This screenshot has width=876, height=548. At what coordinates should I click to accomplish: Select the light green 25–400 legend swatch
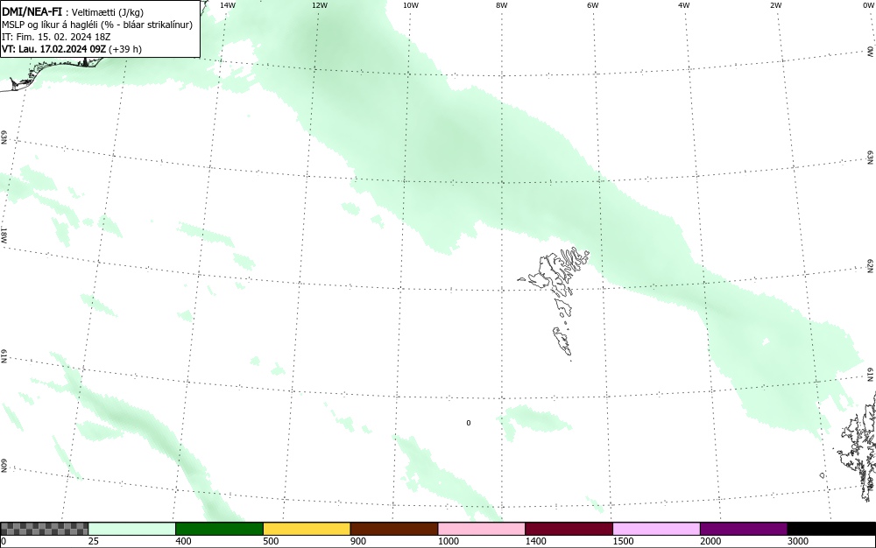click(132, 529)
